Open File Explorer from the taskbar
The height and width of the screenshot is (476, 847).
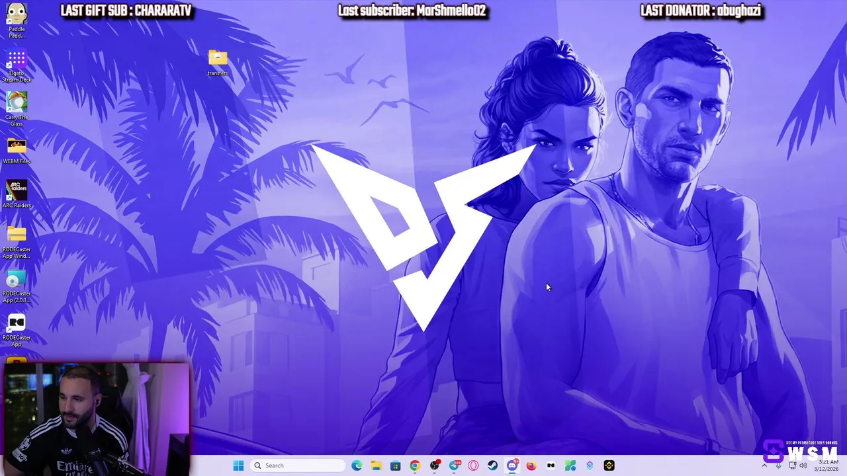(376, 465)
